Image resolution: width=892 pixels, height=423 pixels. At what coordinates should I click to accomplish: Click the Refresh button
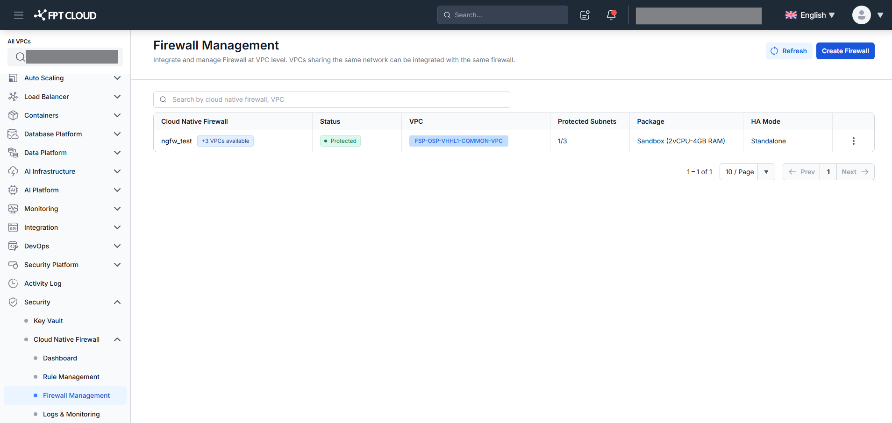click(789, 51)
